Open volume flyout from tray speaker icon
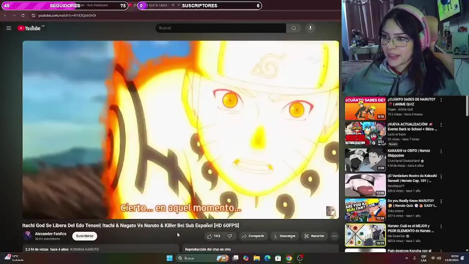Screen dimensions: 469x264 tap(439, 258)
